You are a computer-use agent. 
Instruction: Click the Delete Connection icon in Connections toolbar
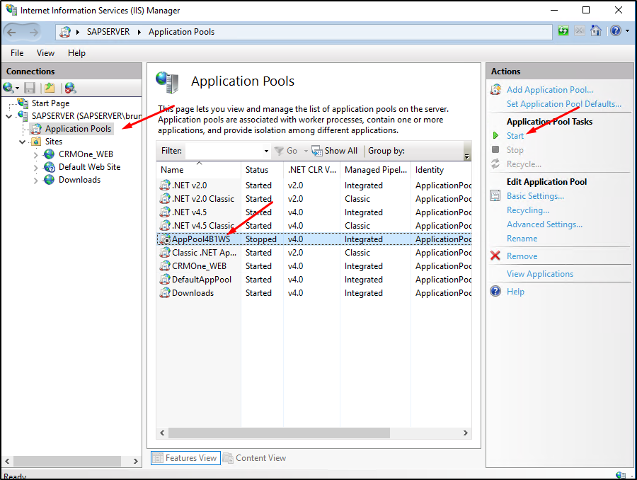(x=69, y=88)
